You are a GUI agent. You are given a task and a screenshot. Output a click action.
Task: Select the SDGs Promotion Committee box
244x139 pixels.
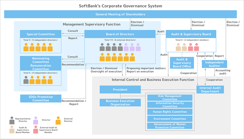point(41,98)
